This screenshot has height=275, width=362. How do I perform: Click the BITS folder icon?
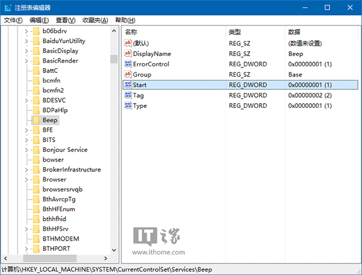tap(36, 140)
